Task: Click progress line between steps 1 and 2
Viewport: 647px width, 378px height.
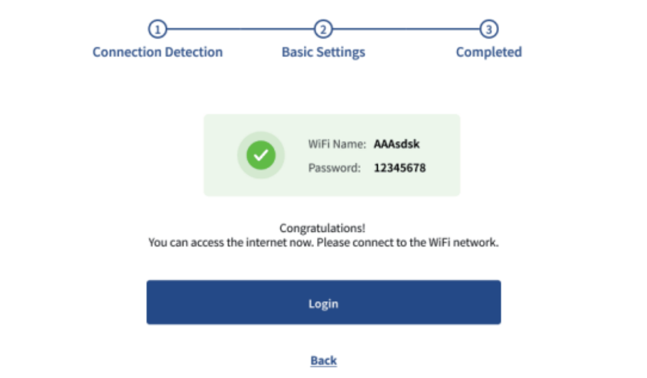Action: point(240,28)
